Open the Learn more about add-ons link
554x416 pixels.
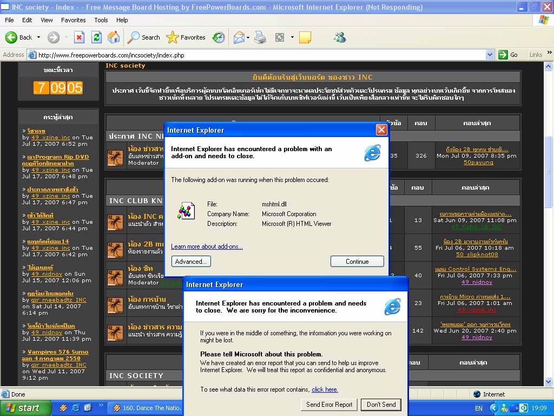(x=207, y=246)
